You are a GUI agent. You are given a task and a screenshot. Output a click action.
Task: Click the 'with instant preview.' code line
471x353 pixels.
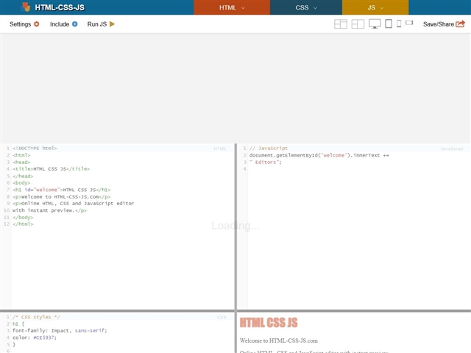coord(49,210)
